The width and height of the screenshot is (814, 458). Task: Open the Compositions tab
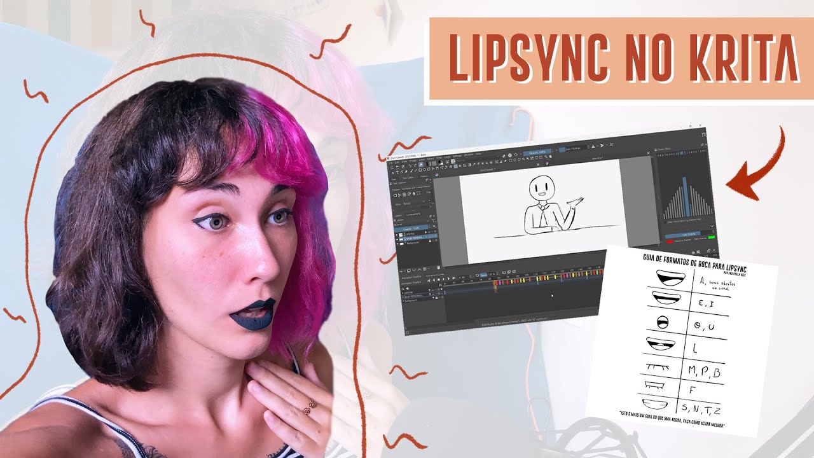point(413,214)
